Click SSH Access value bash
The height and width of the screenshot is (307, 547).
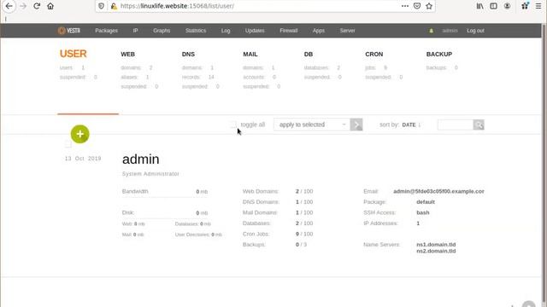423,212
